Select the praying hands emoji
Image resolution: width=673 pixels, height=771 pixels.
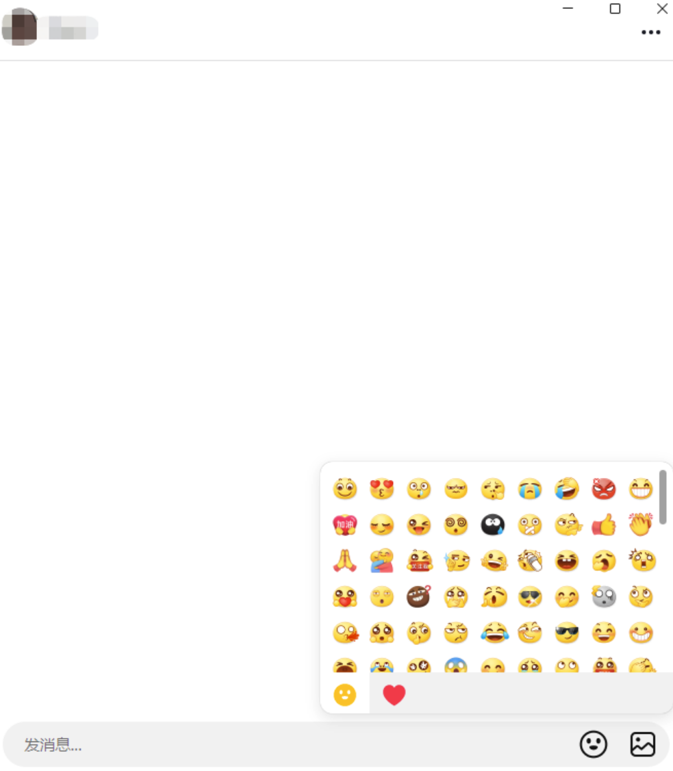[x=344, y=561]
